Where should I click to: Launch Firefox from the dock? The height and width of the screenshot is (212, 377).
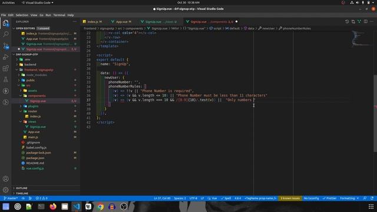(x=53, y=207)
